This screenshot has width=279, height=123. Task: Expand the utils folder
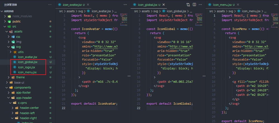(11, 52)
